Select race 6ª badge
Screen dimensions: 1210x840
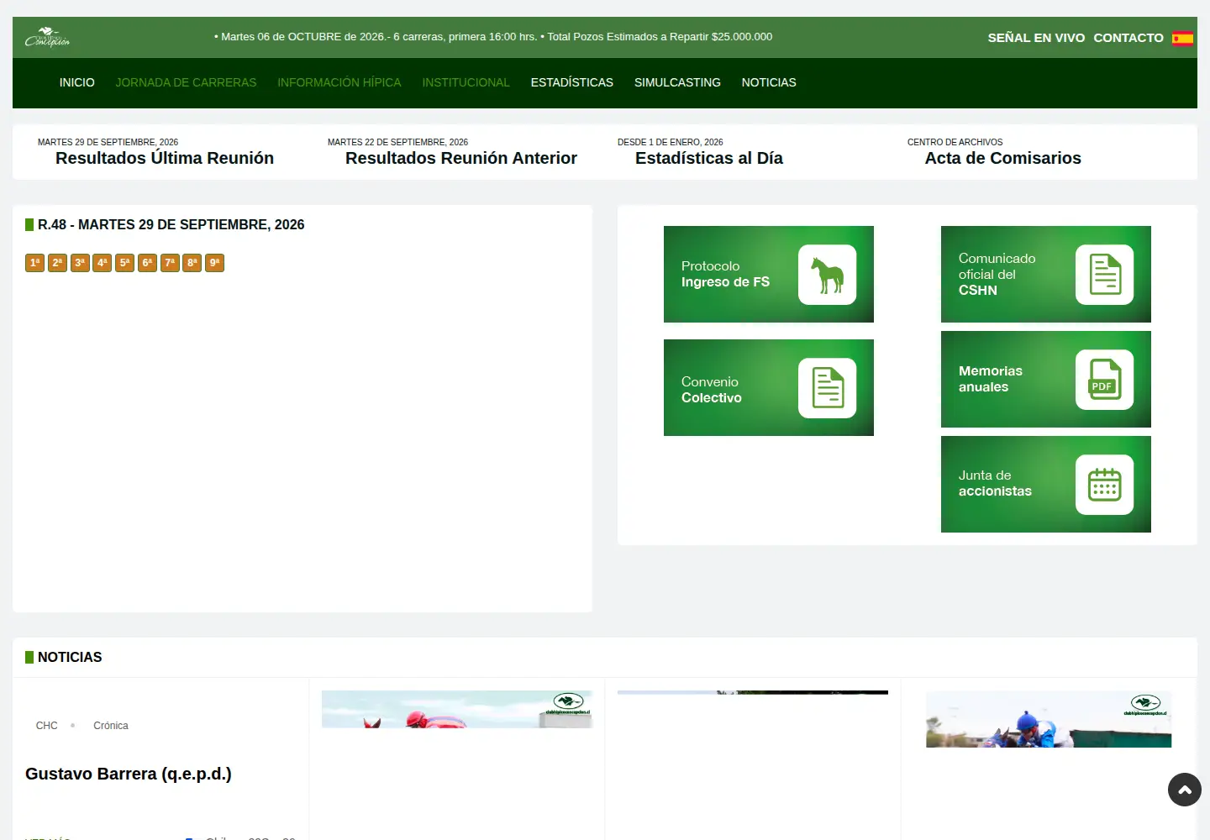click(x=147, y=263)
